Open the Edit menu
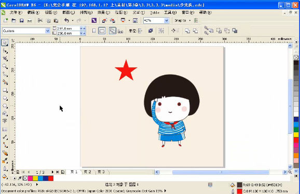Viewport: 300px width, 194px height. point(33,12)
